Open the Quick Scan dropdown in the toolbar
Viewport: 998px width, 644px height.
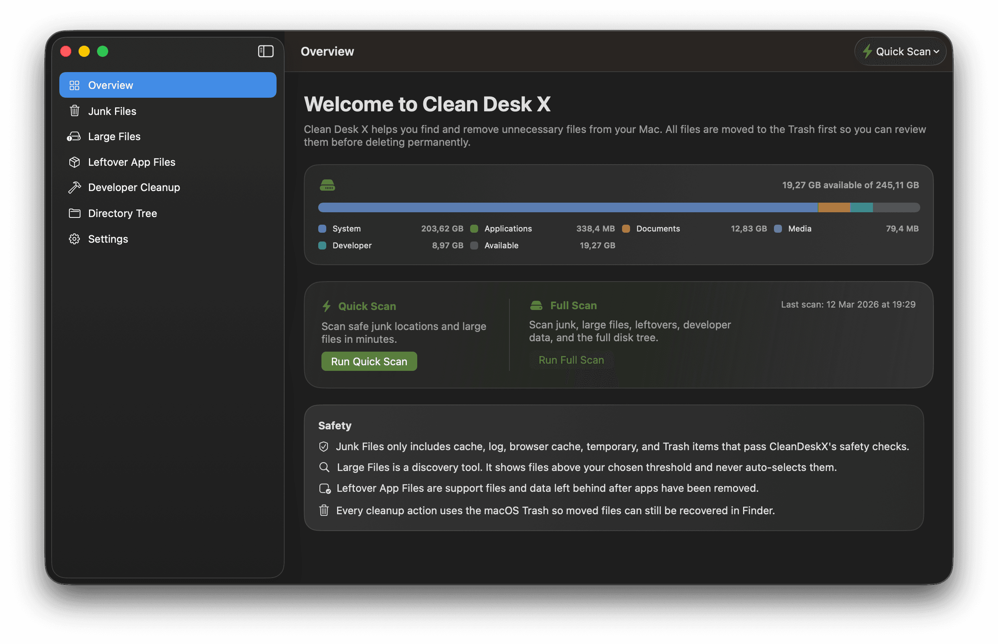[x=901, y=51]
